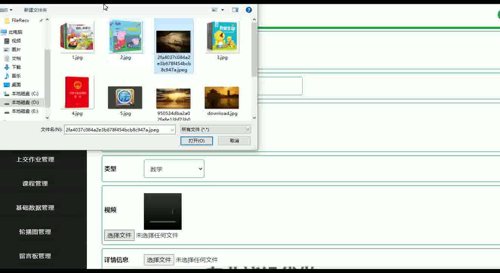Select FileRecv folder in navigation pane

tap(20, 20)
